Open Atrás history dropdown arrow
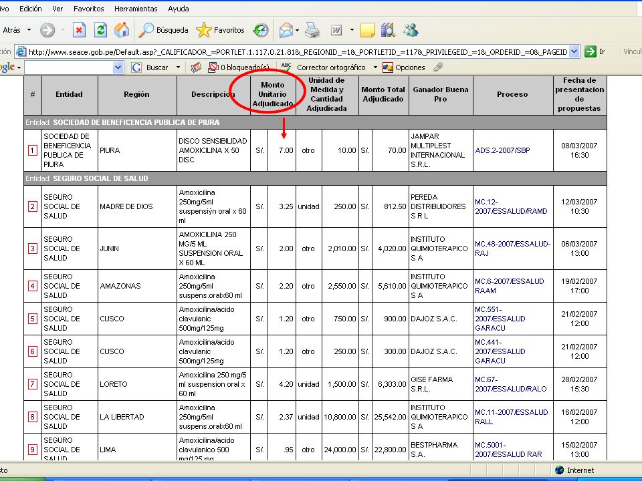642x481 pixels. click(x=29, y=30)
